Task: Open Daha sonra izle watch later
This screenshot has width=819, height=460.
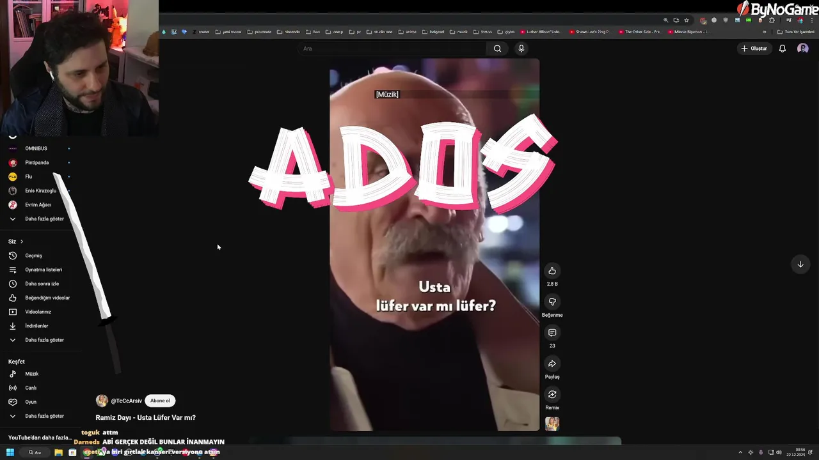Action: (41, 284)
